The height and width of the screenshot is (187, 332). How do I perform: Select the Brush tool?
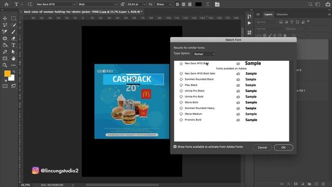[x=13, y=32]
